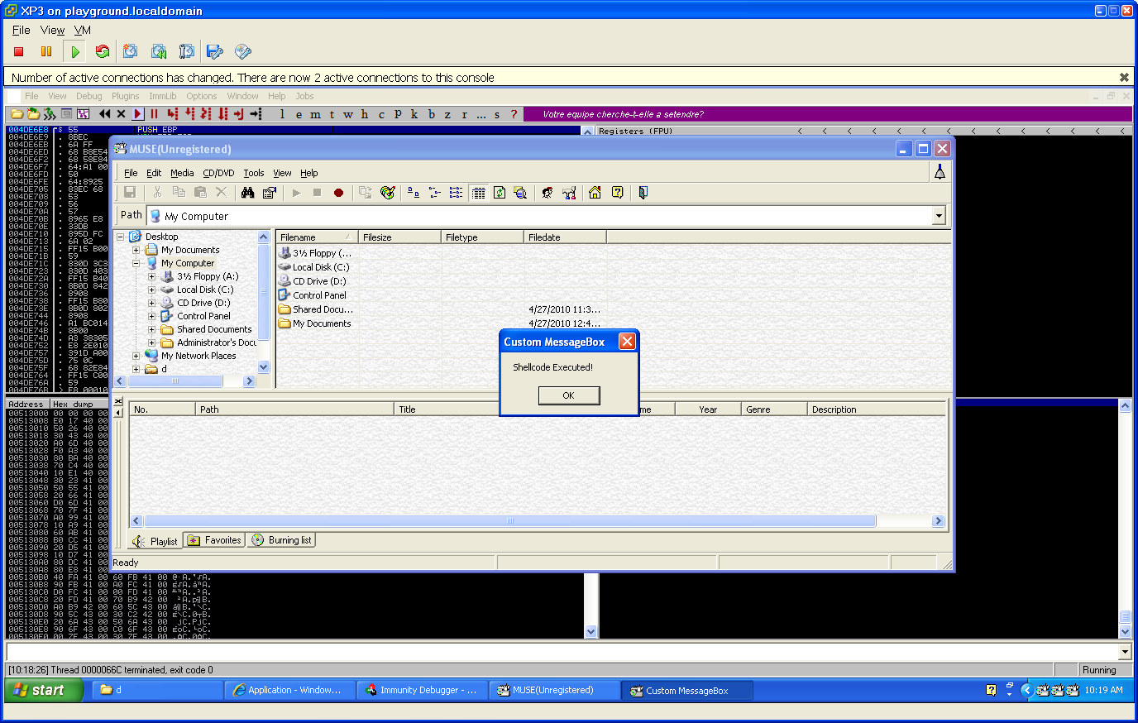Reset the VM with the red-green cycle icon
Viewport: 1138px width, 723px height.
[103, 51]
